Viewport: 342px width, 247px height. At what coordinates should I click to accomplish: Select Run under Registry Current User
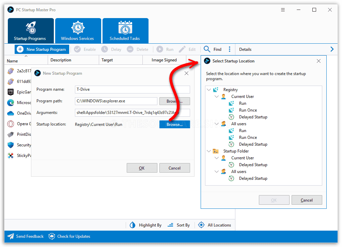[243, 103]
